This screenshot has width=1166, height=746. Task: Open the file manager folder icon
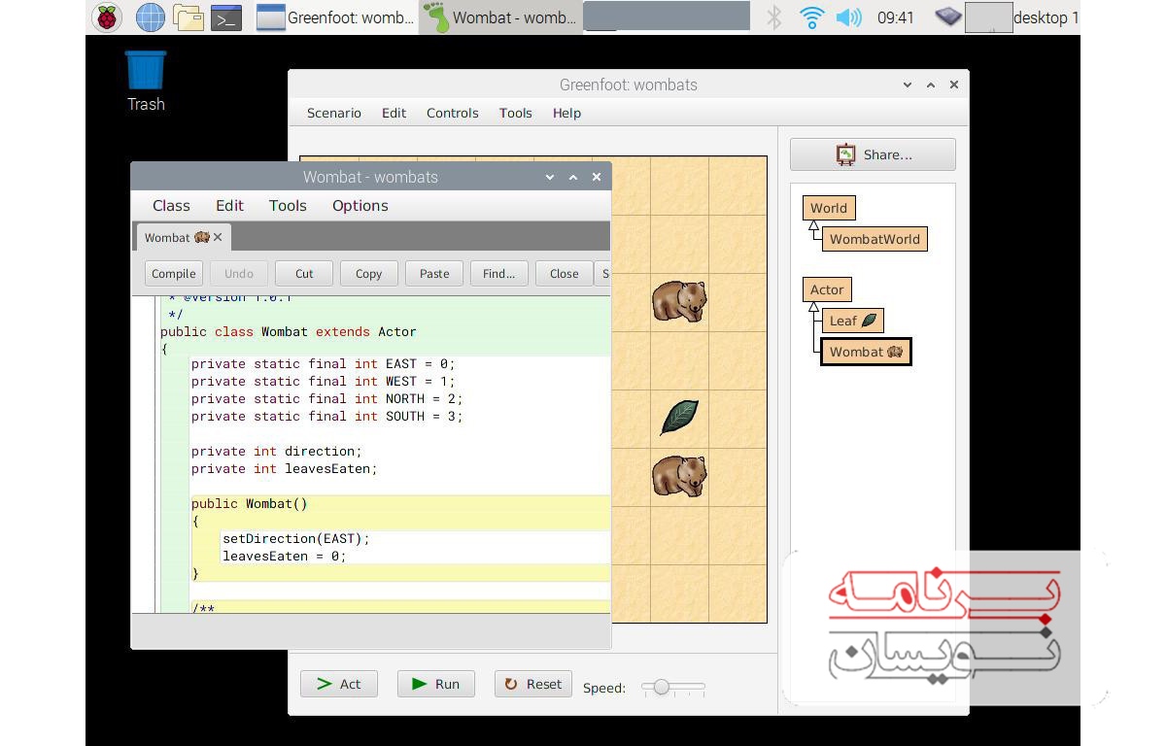[188, 17]
